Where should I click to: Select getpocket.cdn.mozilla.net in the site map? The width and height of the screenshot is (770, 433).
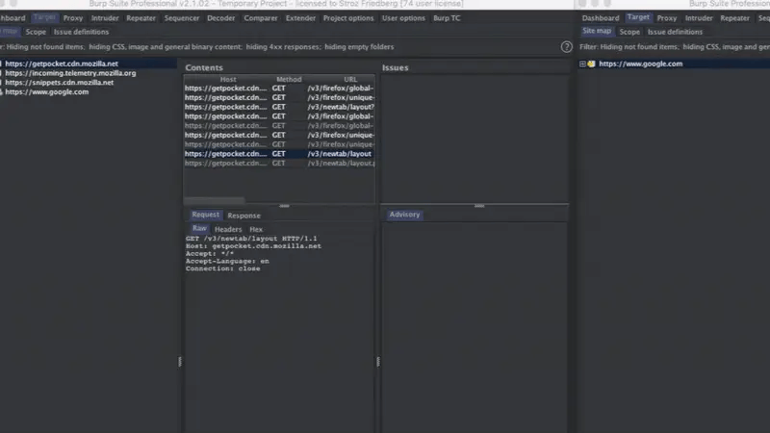pos(62,64)
